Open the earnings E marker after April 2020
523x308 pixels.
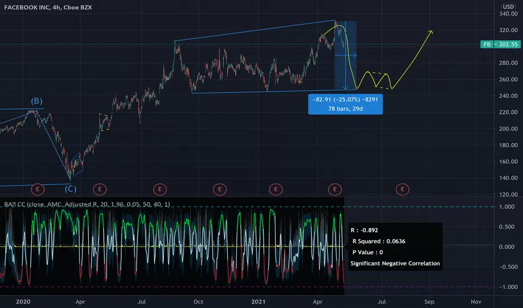click(100, 189)
